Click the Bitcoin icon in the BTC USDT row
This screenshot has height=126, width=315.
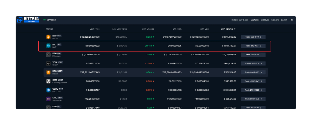click(48, 72)
